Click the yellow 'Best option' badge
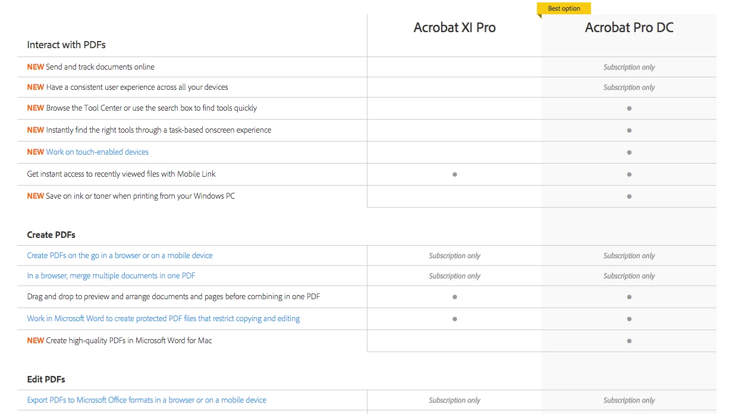 click(564, 8)
